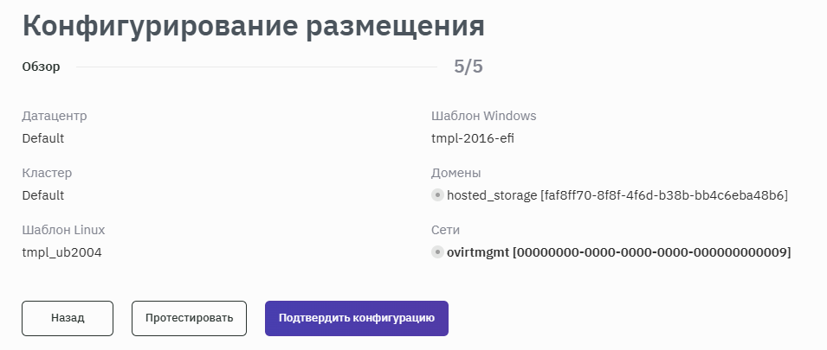Screen dimensions: 827x350
Task: Click the Конфигурирование размещения heading
Action: (x=253, y=25)
